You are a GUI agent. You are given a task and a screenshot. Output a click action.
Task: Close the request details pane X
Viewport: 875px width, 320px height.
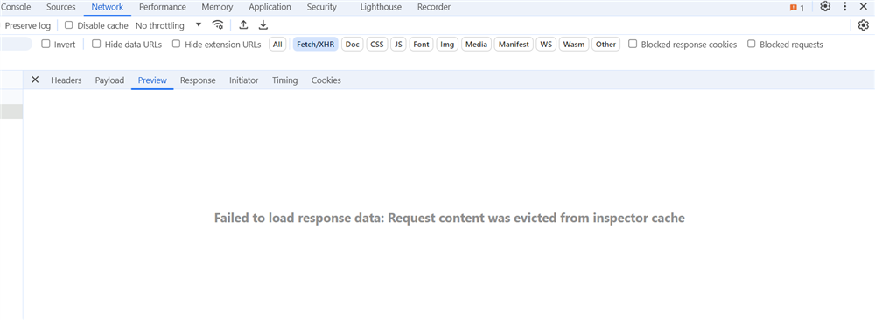coord(35,80)
